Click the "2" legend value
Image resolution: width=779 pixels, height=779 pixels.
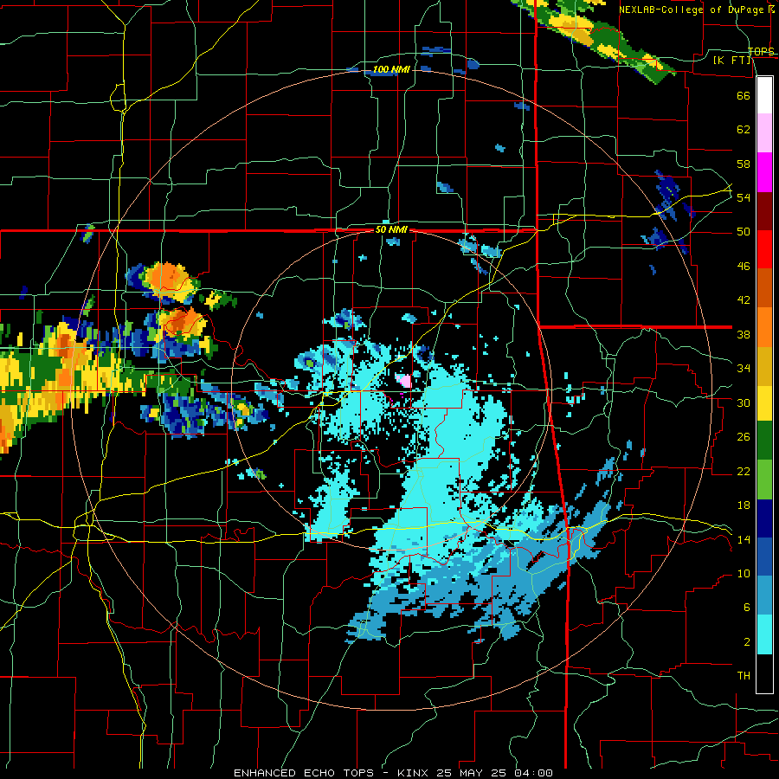(x=746, y=642)
